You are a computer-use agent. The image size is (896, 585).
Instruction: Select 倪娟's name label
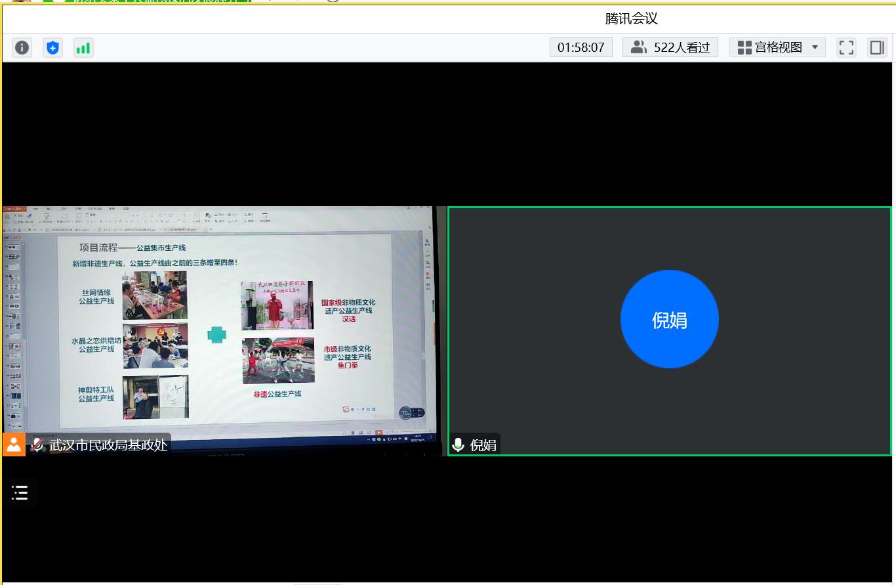click(x=483, y=444)
